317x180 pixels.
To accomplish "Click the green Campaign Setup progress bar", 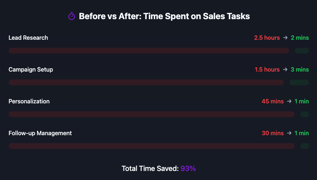I will pyautogui.click(x=299, y=82).
